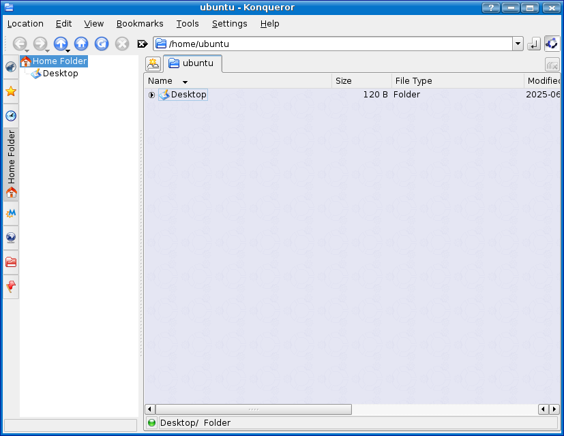The image size is (564, 436).
Task: Open the Services red flag sidebar panel
Action: [11, 286]
